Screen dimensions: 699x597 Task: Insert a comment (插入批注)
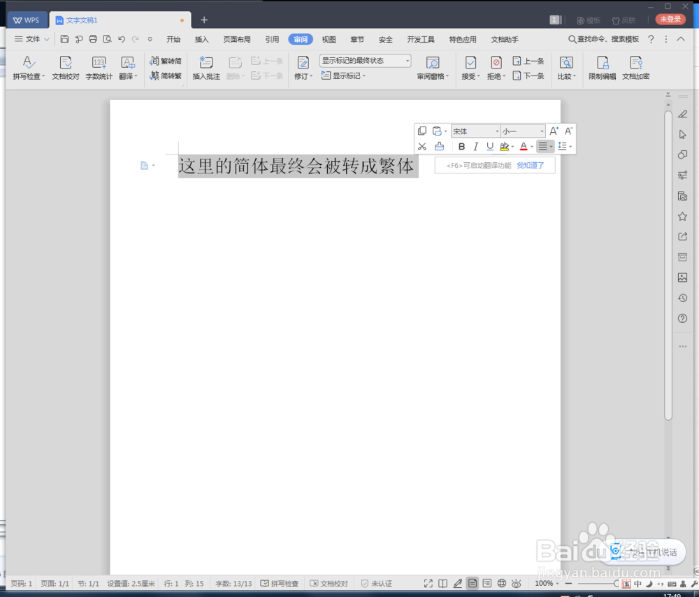tap(206, 69)
